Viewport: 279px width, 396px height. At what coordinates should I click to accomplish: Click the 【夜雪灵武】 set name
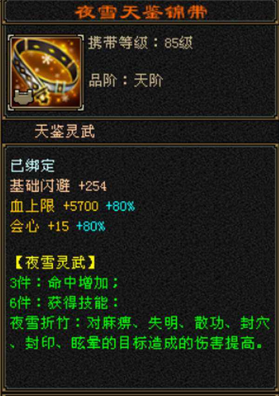tap(55, 263)
